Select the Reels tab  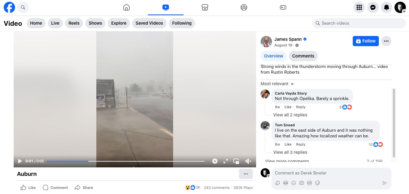tap(74, 23)
